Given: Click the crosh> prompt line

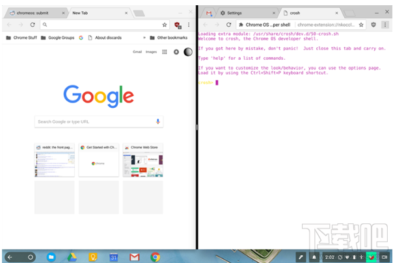Looking at the screenshot, I should click(208, 82).
